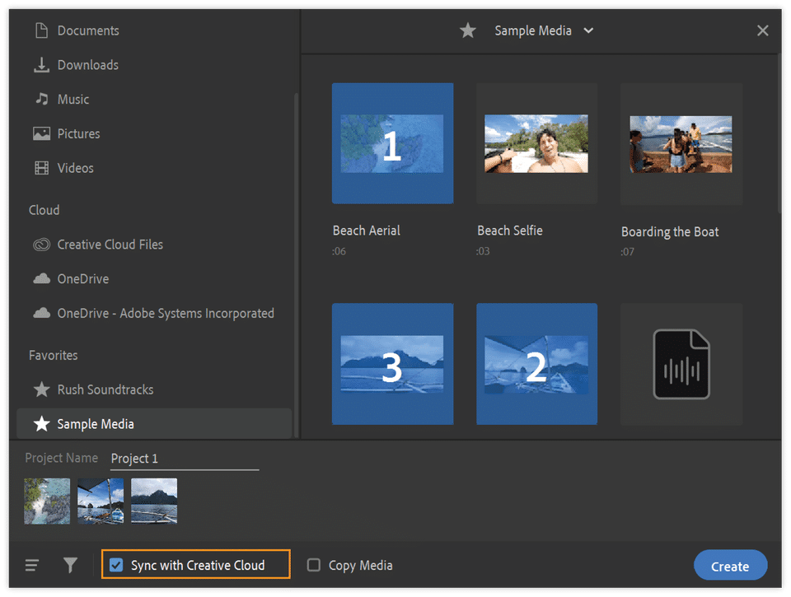This screenshot has height=597, width=791.
Task: Select the star beside the Sample Media sidebar entry
Action: coord(41,423)
